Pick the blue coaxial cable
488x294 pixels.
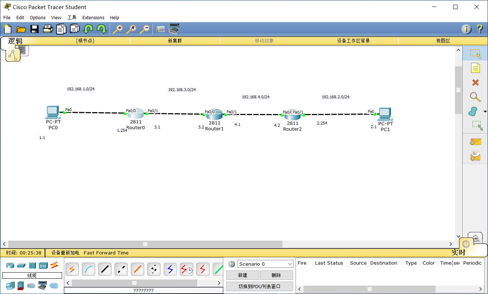coord(170,269)
